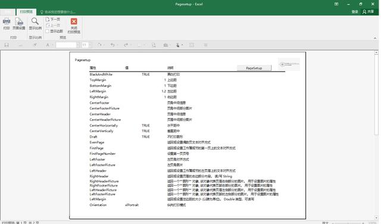Open the font name dropdown arrow
This screenshot has height=224, width=381.
pyautogui.click(x=78, y=45)
